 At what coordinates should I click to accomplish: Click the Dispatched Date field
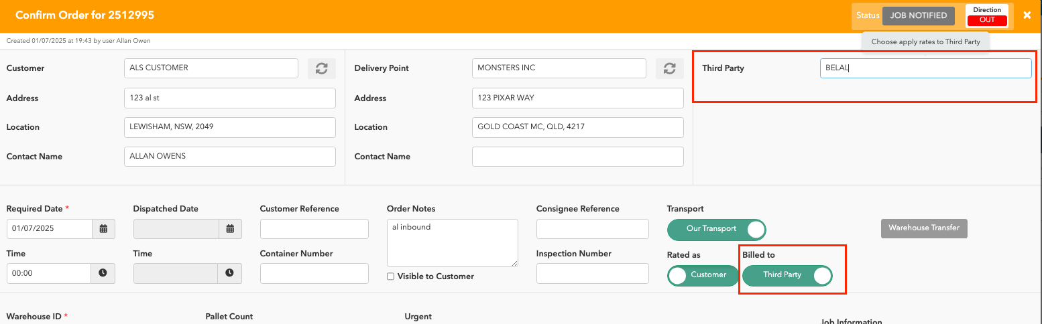(176, 228)
